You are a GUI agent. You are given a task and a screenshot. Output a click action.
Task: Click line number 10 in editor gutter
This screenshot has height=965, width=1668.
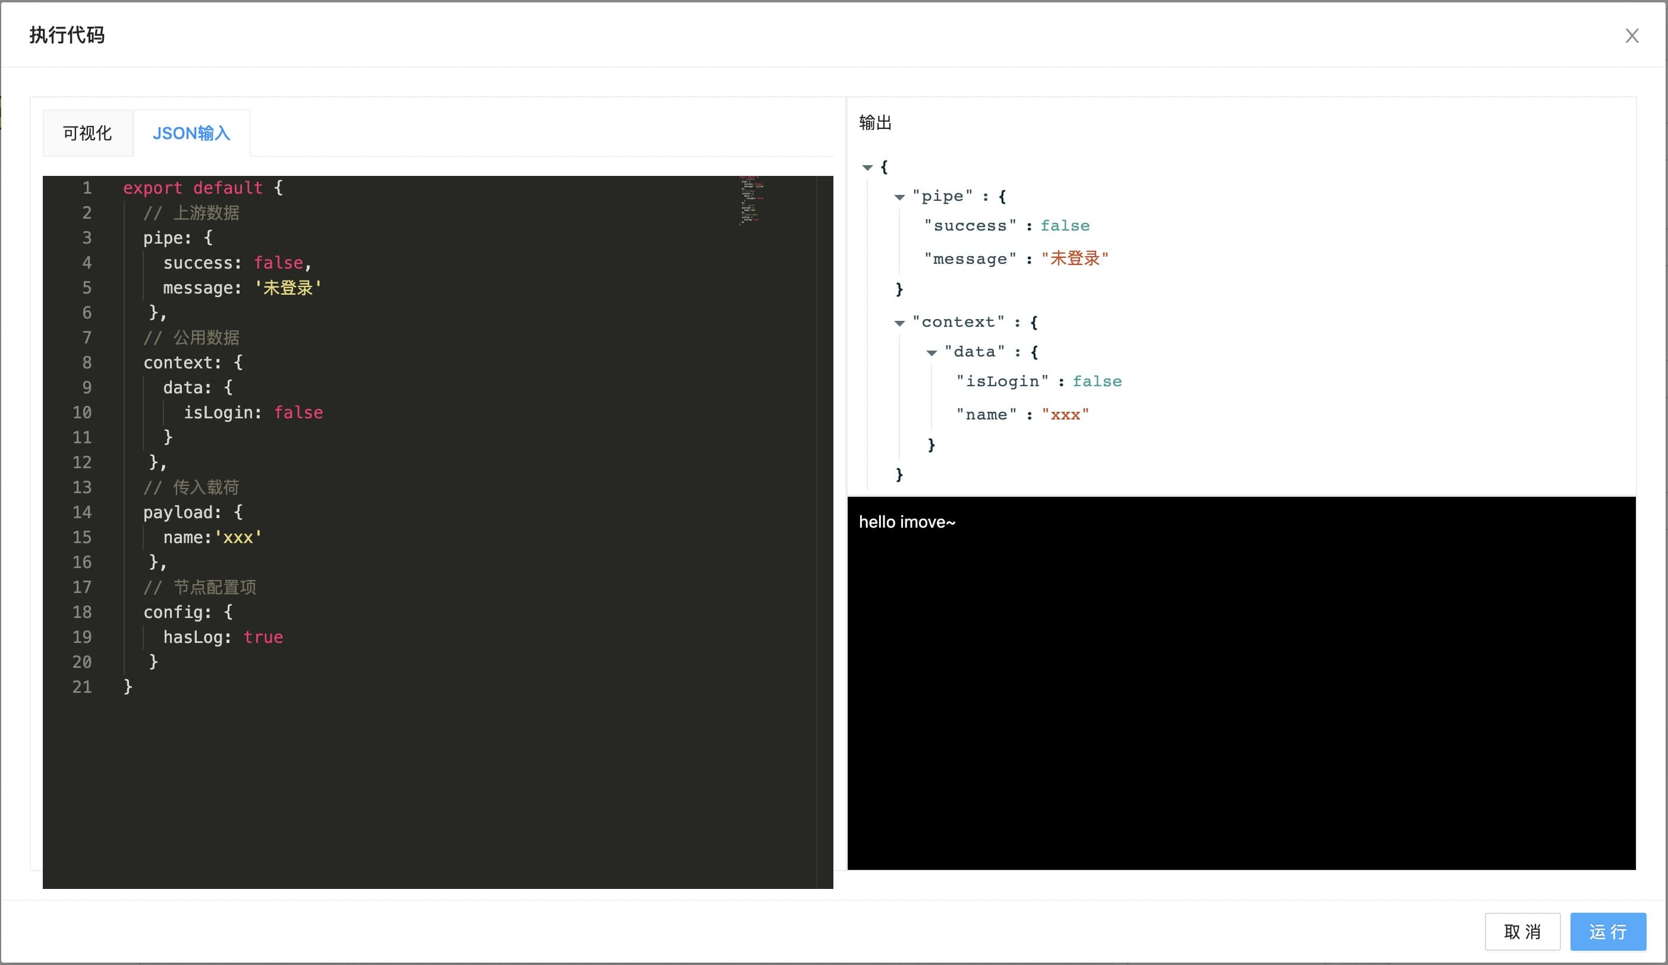(82, 412)
